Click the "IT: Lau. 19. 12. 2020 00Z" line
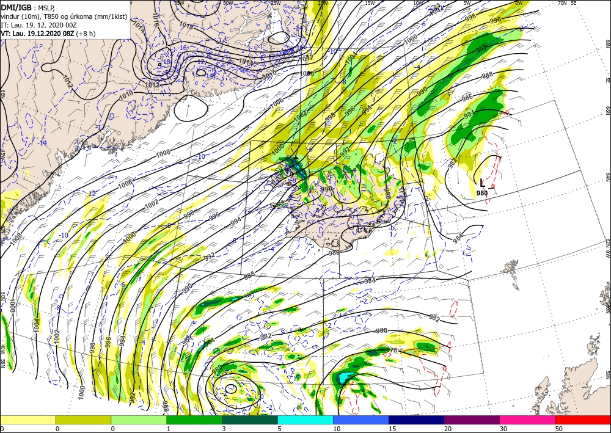The image size is (611, 433). tap(38, 24)
